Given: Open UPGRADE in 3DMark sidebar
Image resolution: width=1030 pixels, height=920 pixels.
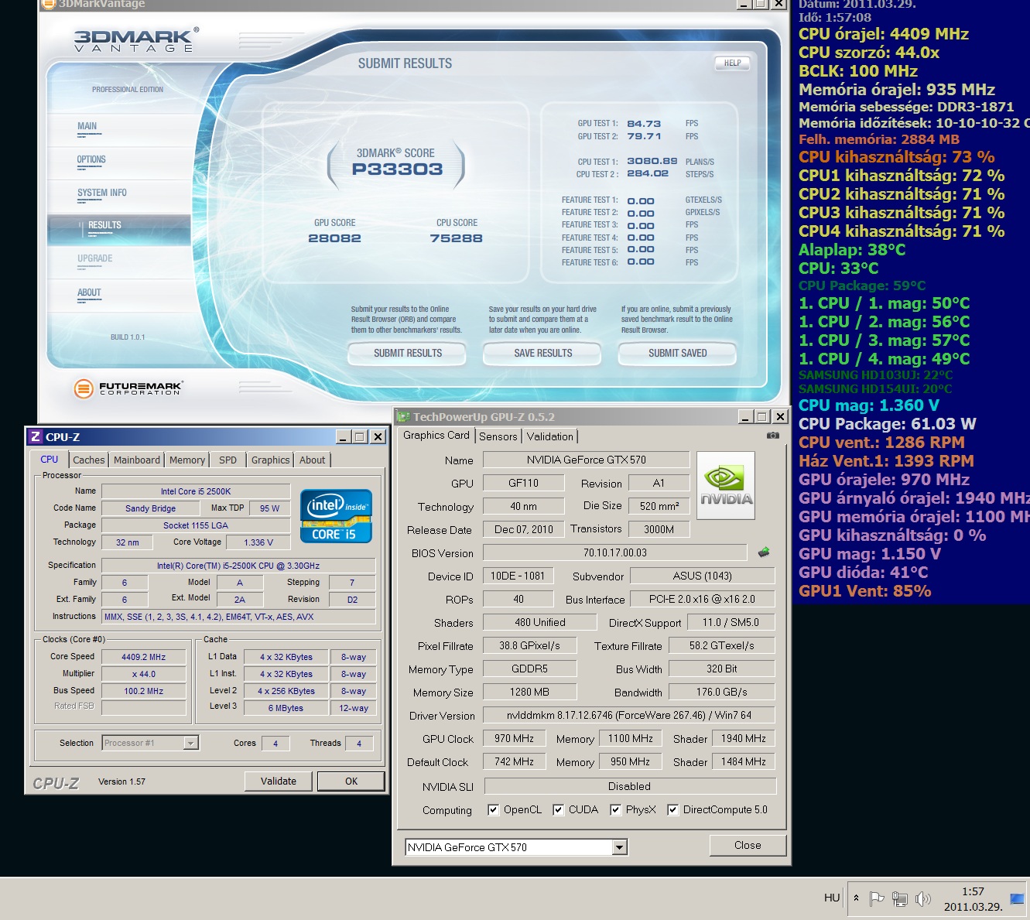Looking at the screenshot, I should pyautogui.click(x=118, y=262).
